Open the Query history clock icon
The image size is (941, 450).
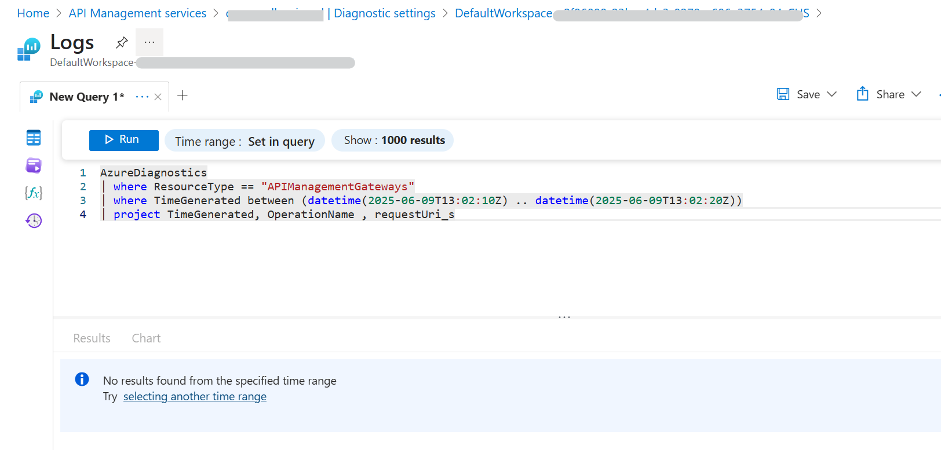tap(34, 220)
